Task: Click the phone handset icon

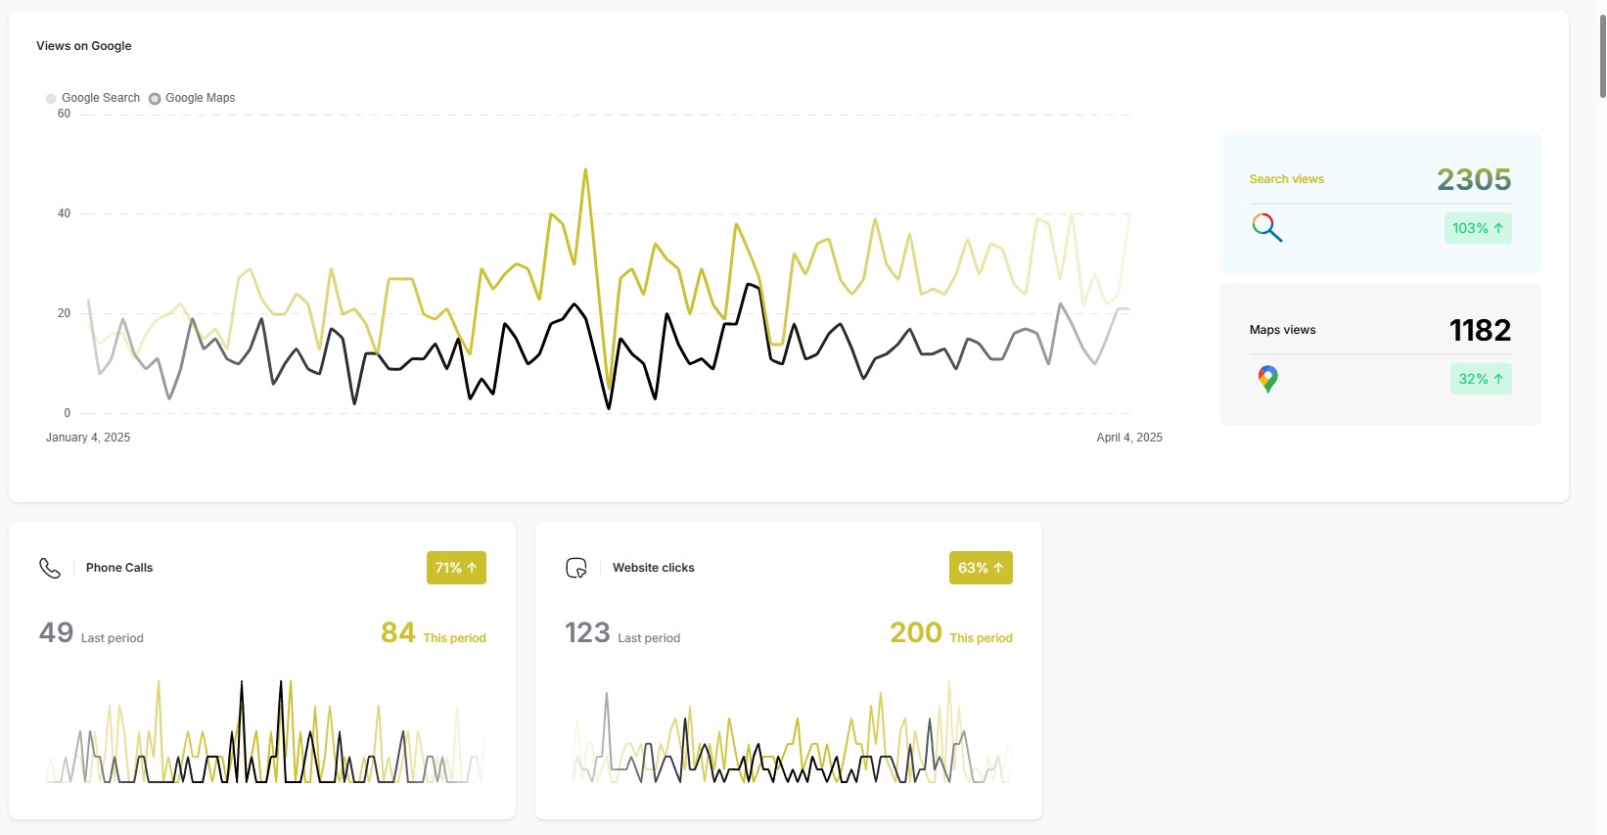Action: 50,568
